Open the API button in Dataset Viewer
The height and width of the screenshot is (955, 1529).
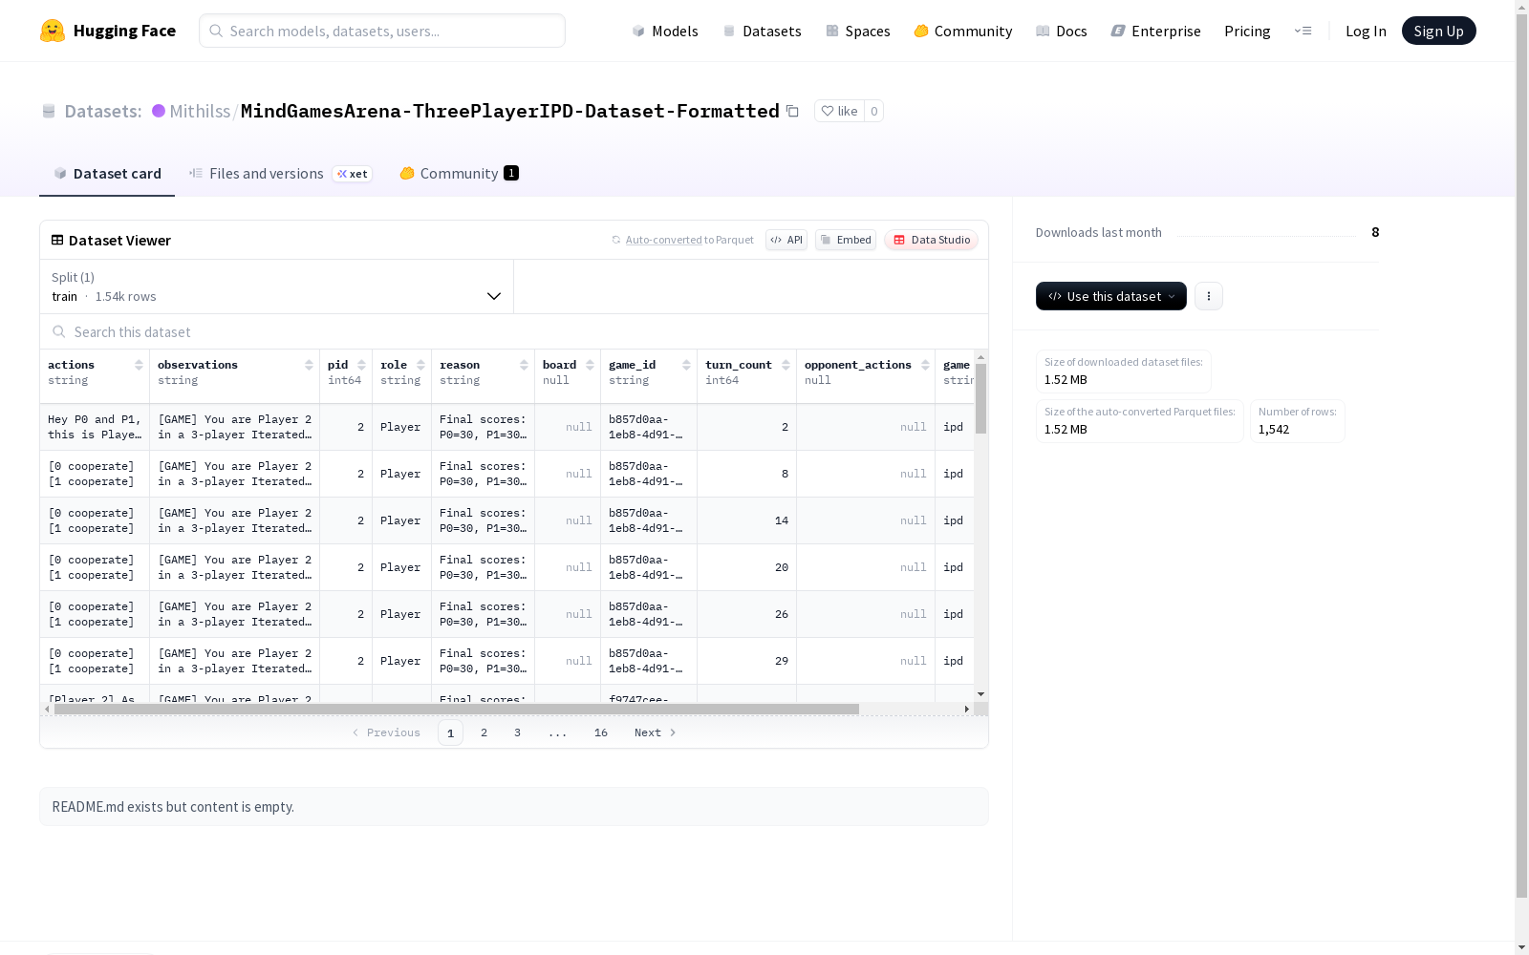coord(786,240)
